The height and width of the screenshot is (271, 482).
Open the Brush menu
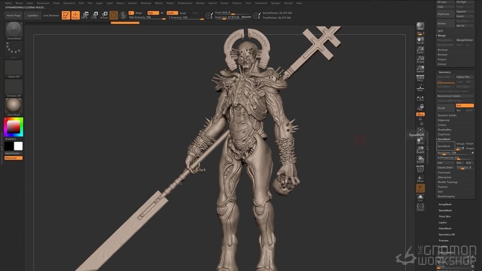(19, 3)
